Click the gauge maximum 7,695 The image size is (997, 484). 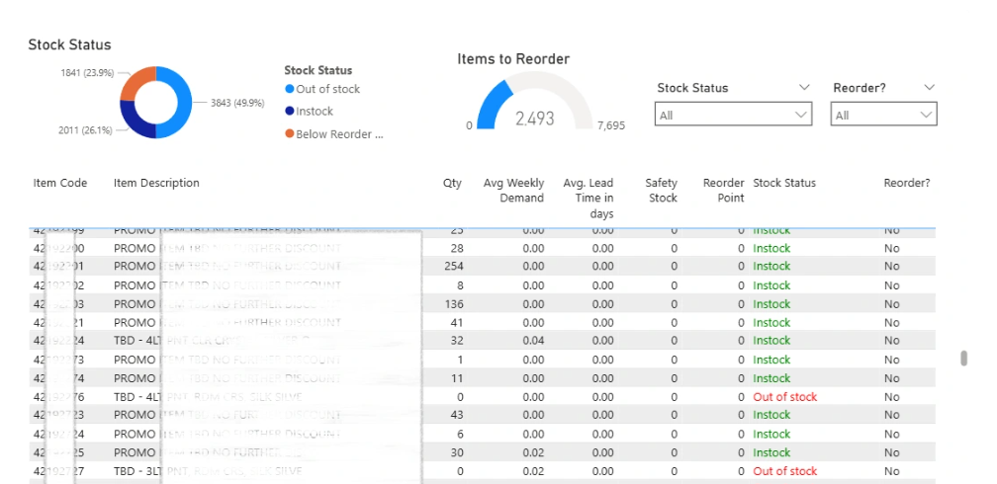(611, 125)
